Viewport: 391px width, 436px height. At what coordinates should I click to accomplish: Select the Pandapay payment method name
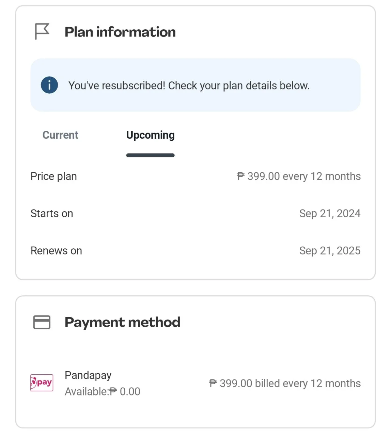pos(88,375)
